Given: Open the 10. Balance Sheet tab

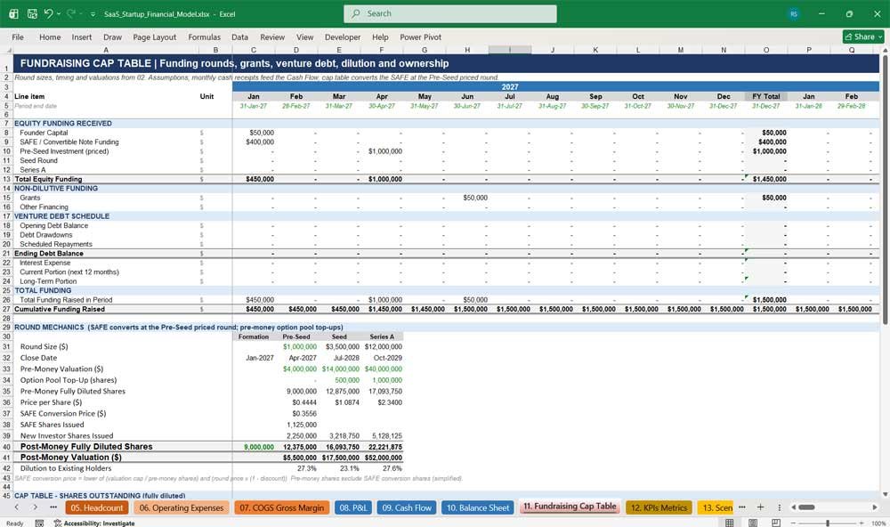Looking at the screenshot, I should click(x=478, y=507).
